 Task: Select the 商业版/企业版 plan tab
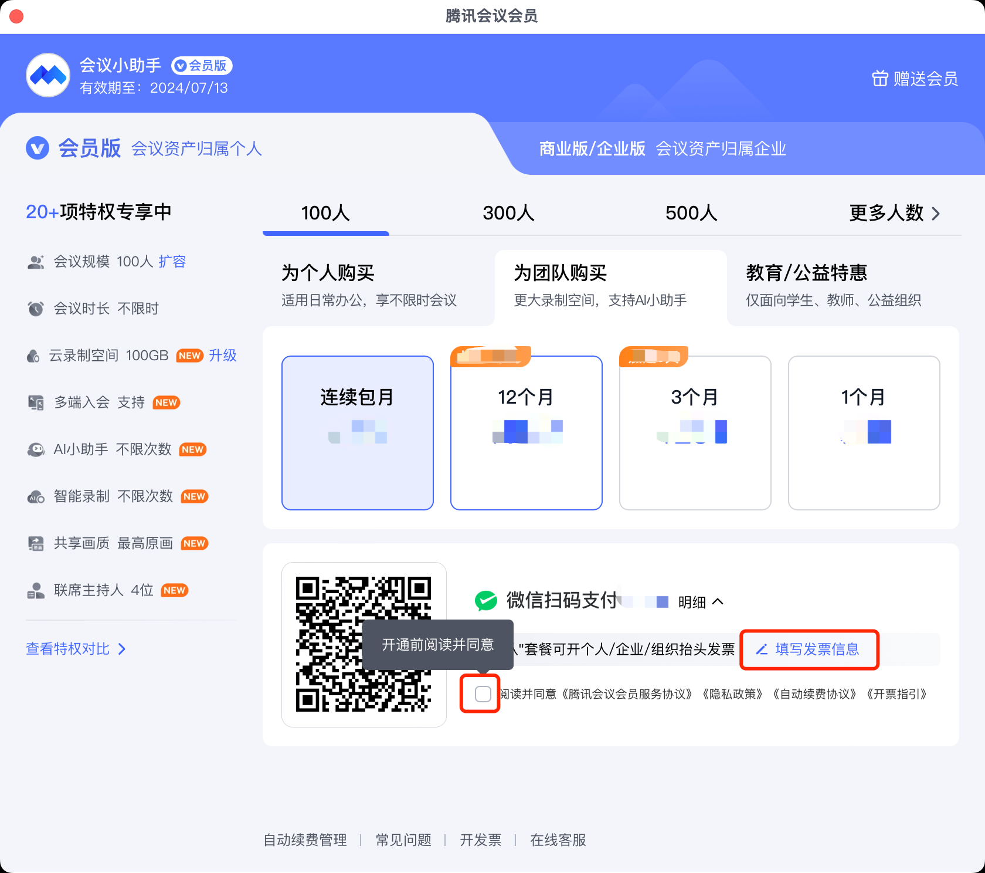(x=663, y=148)
